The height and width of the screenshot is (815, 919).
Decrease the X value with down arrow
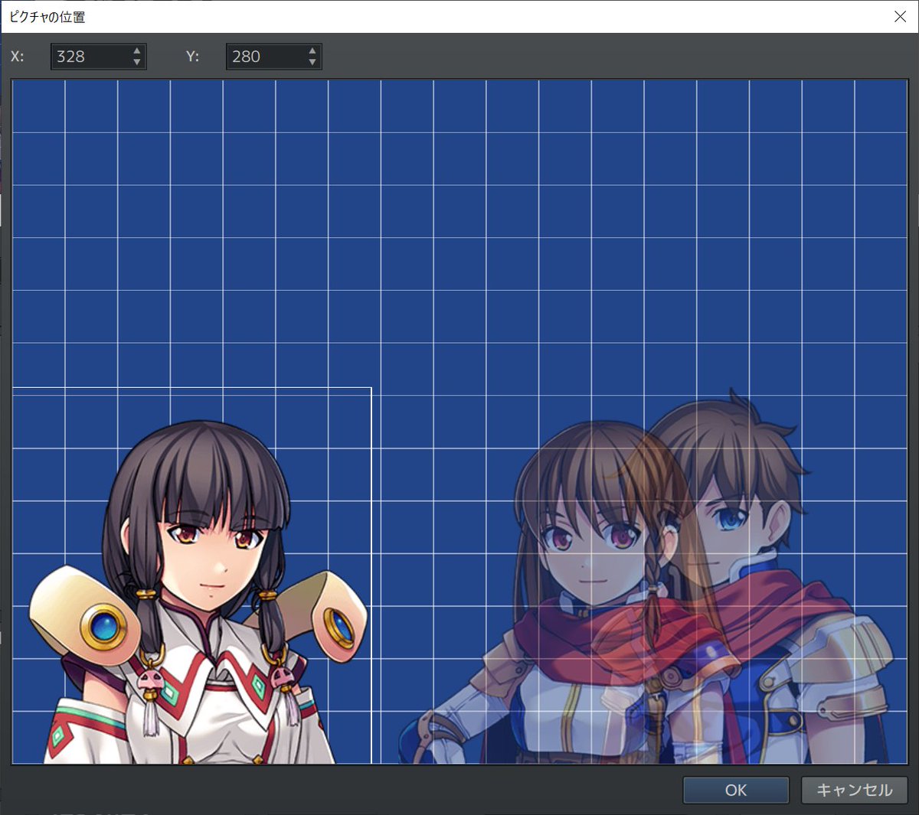(x=136, y=62)
